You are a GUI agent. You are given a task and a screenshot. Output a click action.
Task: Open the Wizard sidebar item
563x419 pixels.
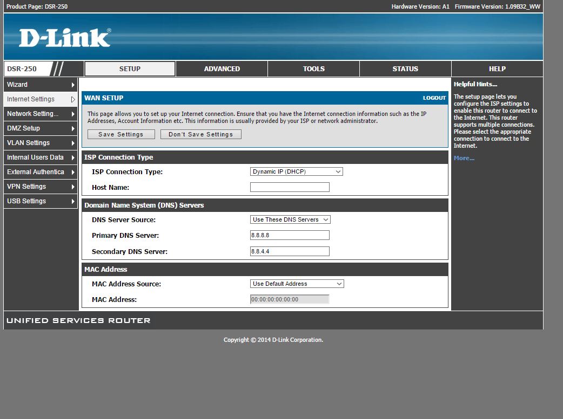(x=41, y=85)
